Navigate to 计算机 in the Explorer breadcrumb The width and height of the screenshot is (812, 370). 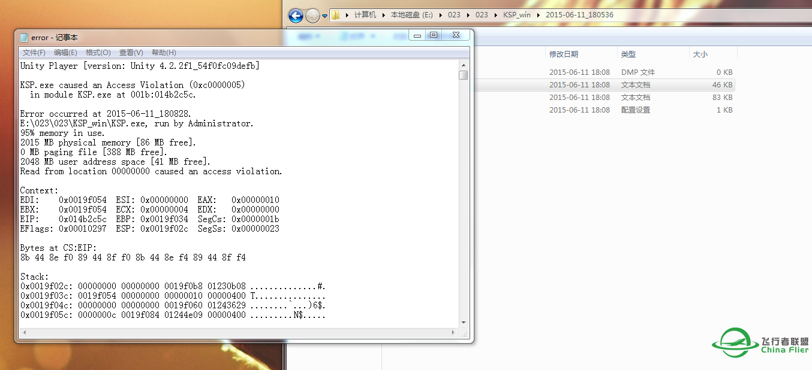[x=365, y=15]
